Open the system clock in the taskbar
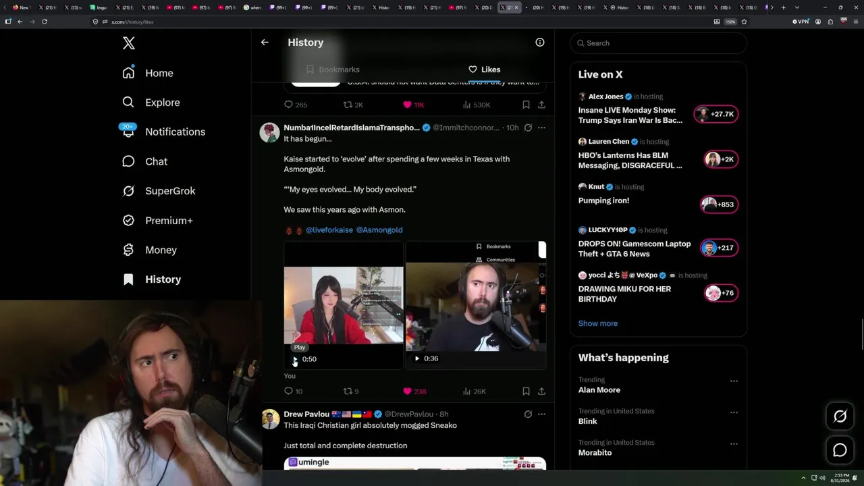 tap(841, 478)
